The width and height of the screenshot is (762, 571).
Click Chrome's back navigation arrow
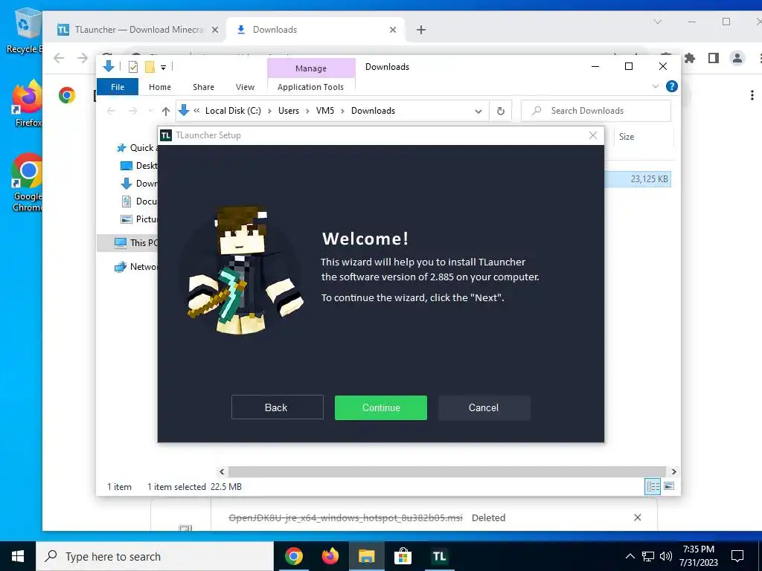[59, 58]
